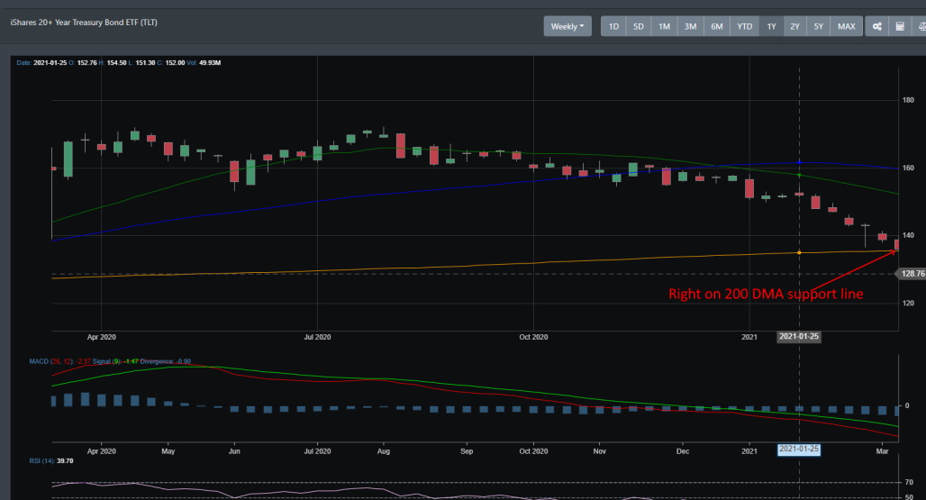
Task: Open the calculator icon in the toolbar
Action: click(x=900, y=26)
